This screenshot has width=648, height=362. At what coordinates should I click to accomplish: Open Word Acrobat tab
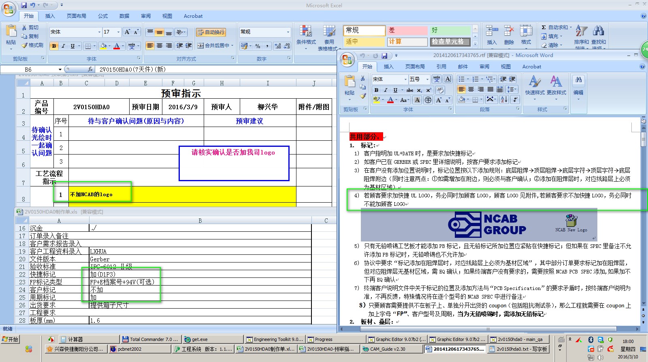(532, 67)
